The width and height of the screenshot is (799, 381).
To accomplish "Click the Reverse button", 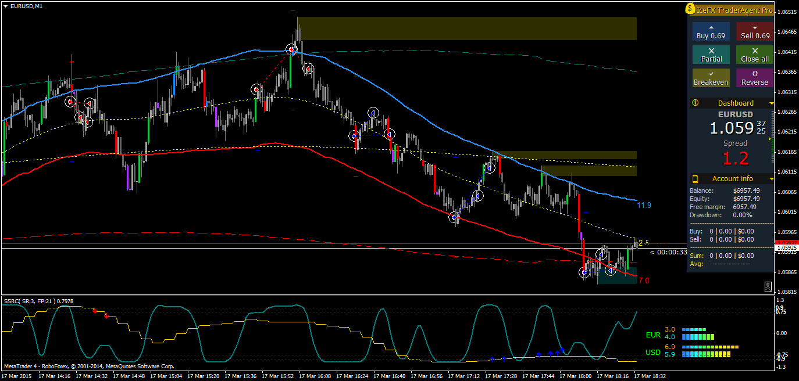I will point(755,78).
